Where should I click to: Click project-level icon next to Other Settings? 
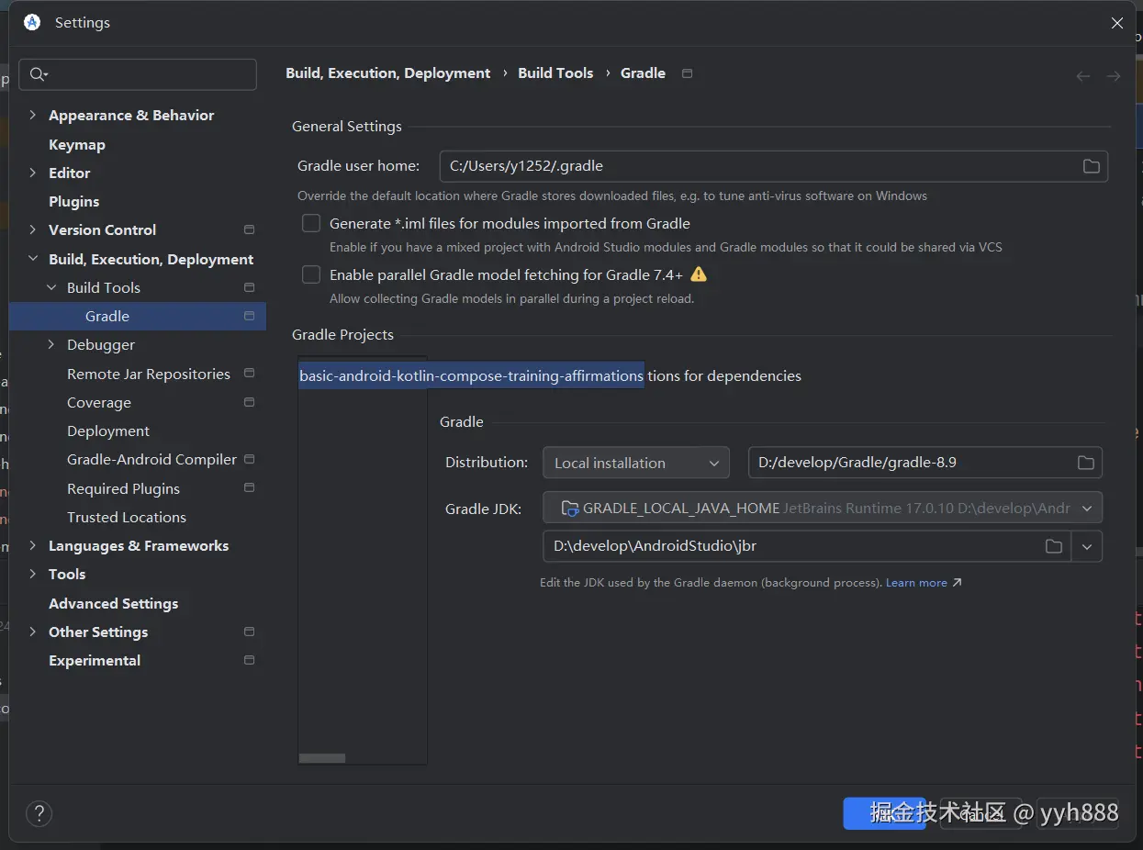(x=249, y=632)
